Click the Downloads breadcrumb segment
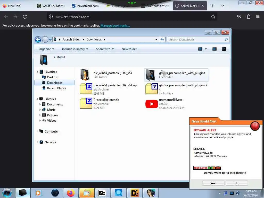264x198 pixels. (94, 39)
